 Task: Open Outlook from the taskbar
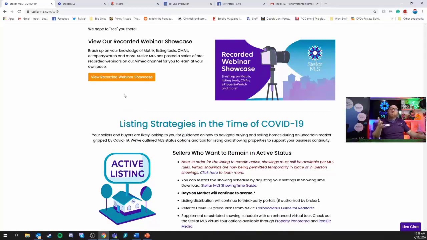[38, 236]
